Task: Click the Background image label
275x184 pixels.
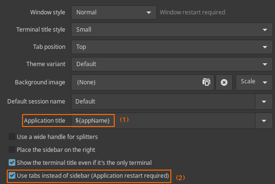Action: pyautogui.click(x=40, y=82)
